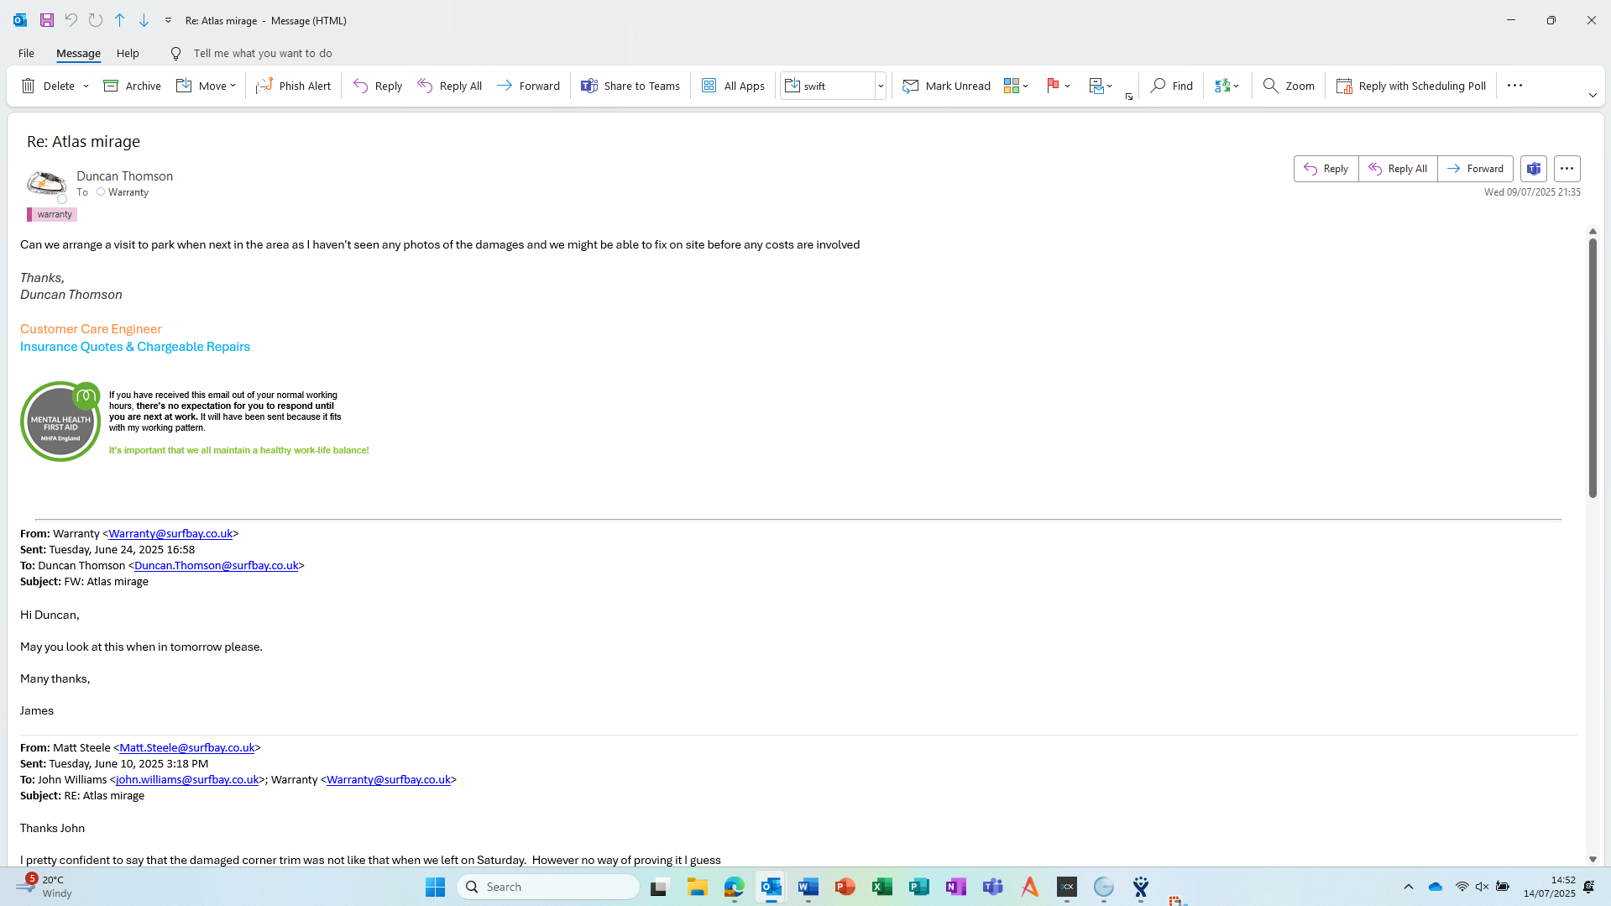Click Reply with Scheduling Poll
1611x906 pixels.
(1411, 86)
